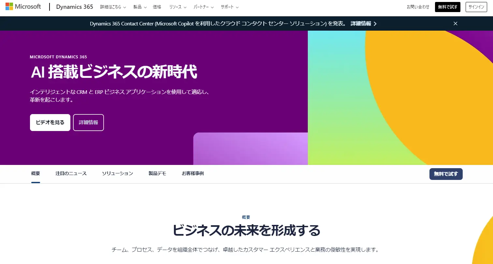Expand the 製品 dropdown menu
This screenshot has width=493, height=264.
[140, 7]
